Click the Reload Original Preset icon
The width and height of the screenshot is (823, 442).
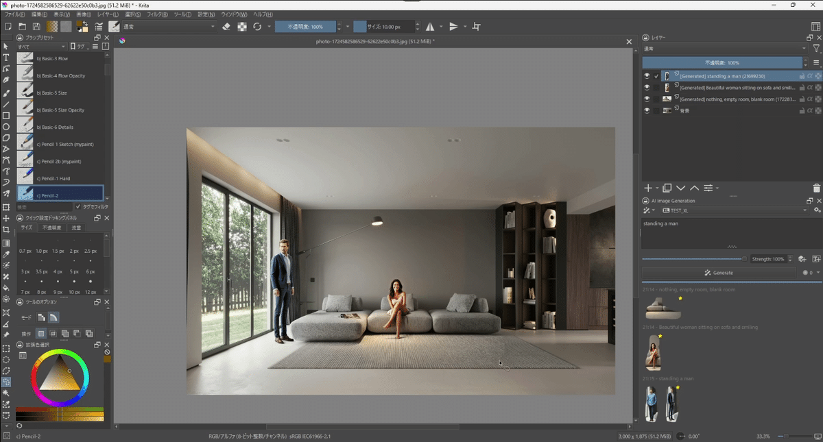[258, 26]
